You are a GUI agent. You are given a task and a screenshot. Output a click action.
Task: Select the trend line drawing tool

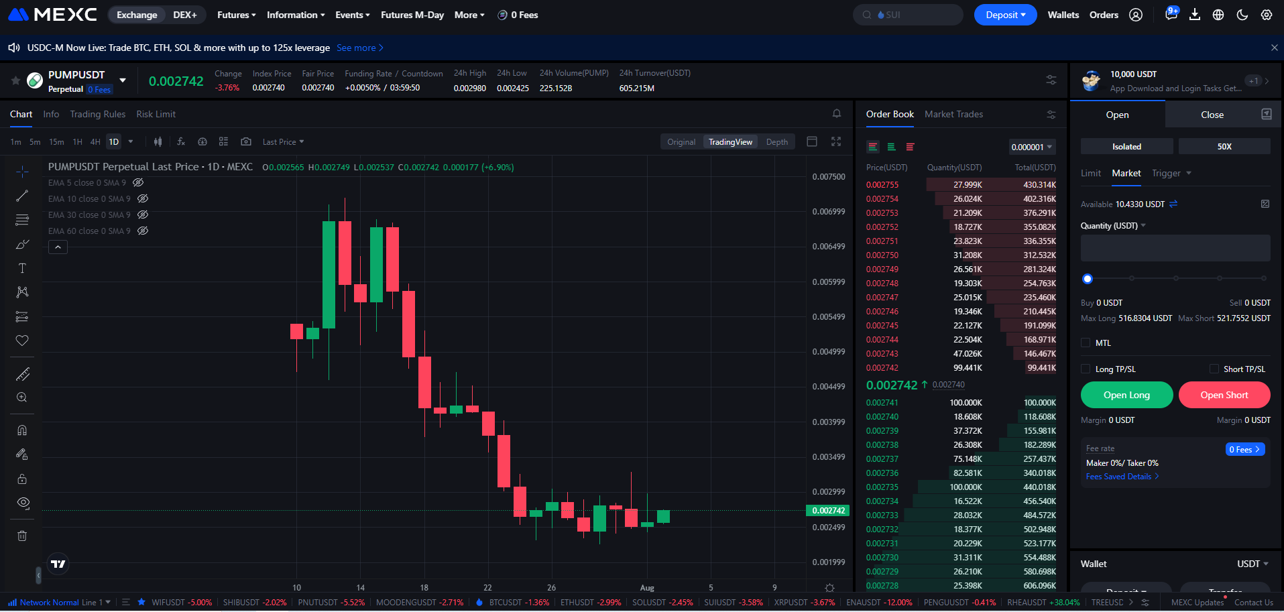[x=22, y=196]
